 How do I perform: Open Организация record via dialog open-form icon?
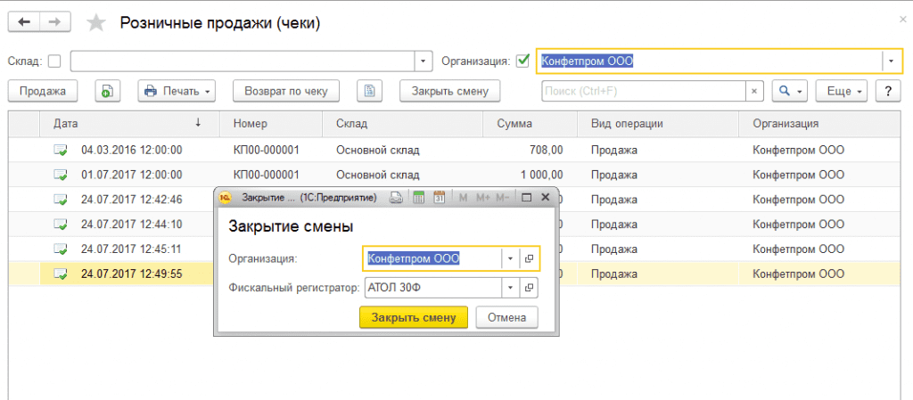[529, 258]
